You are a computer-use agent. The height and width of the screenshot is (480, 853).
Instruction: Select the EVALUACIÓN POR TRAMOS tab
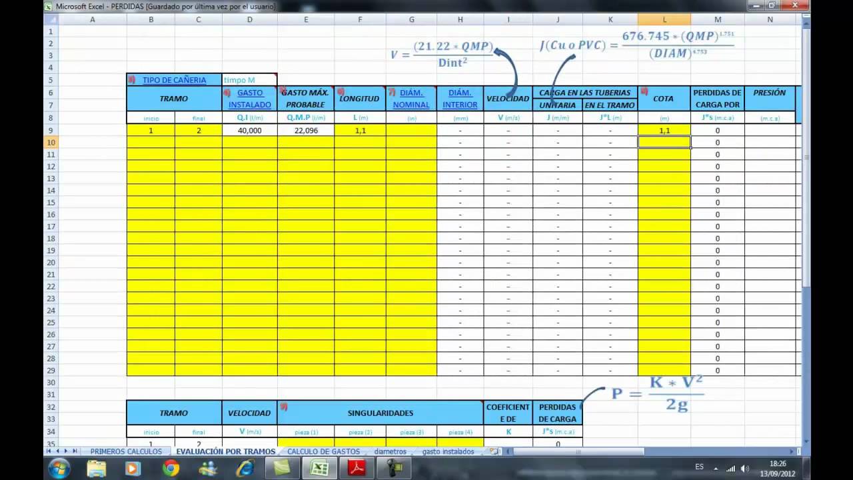[225, 451]
